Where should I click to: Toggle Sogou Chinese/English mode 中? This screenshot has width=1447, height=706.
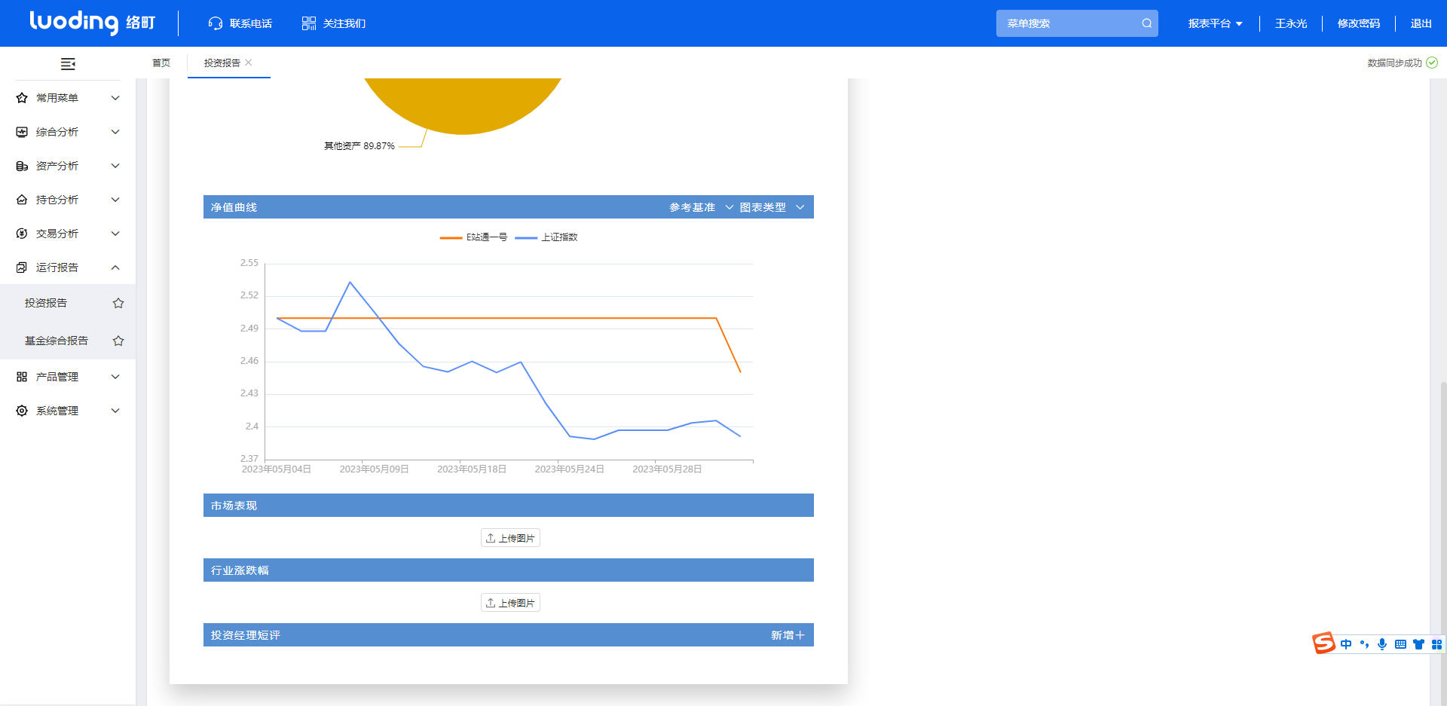pyautogui.click(x=1346, y=644)
